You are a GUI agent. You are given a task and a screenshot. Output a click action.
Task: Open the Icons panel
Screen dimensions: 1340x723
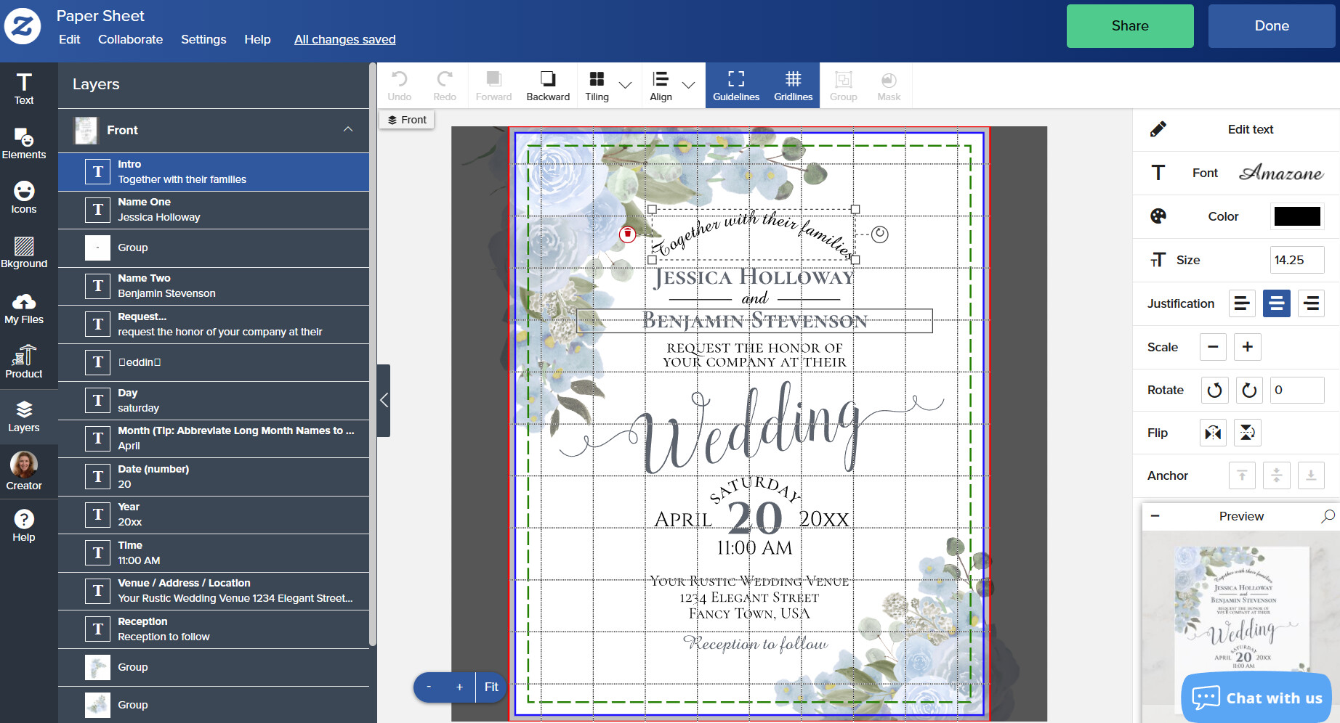24,197
